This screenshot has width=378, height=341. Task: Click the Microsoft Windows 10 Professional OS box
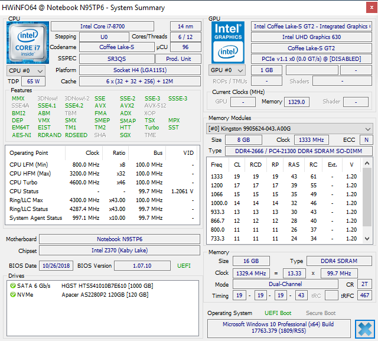point(279,328)
